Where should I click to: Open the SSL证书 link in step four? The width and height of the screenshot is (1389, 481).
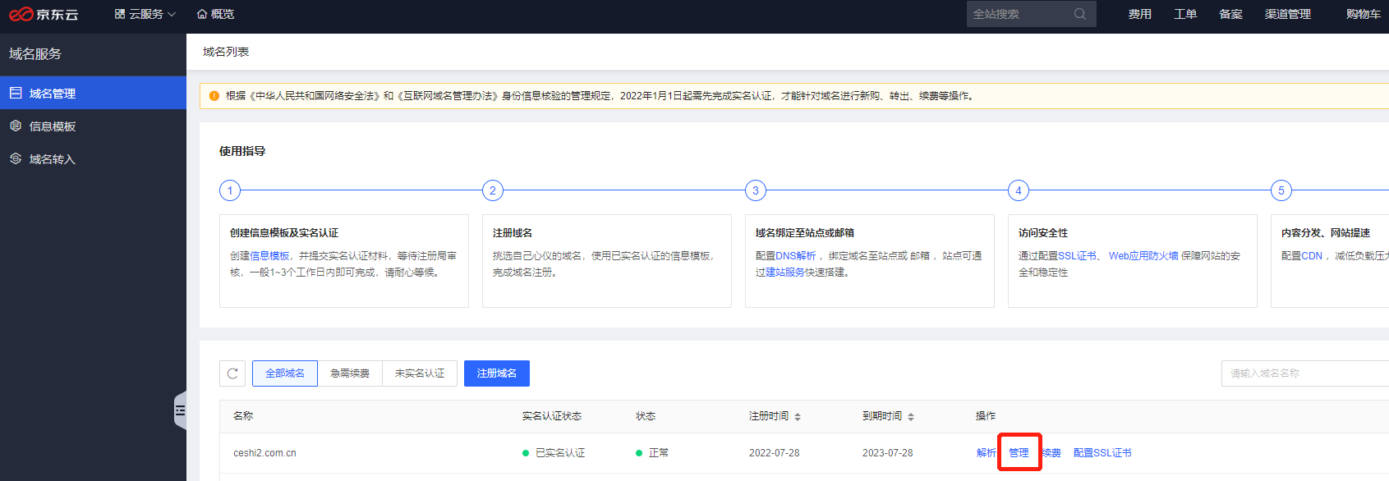(1077, 256)
